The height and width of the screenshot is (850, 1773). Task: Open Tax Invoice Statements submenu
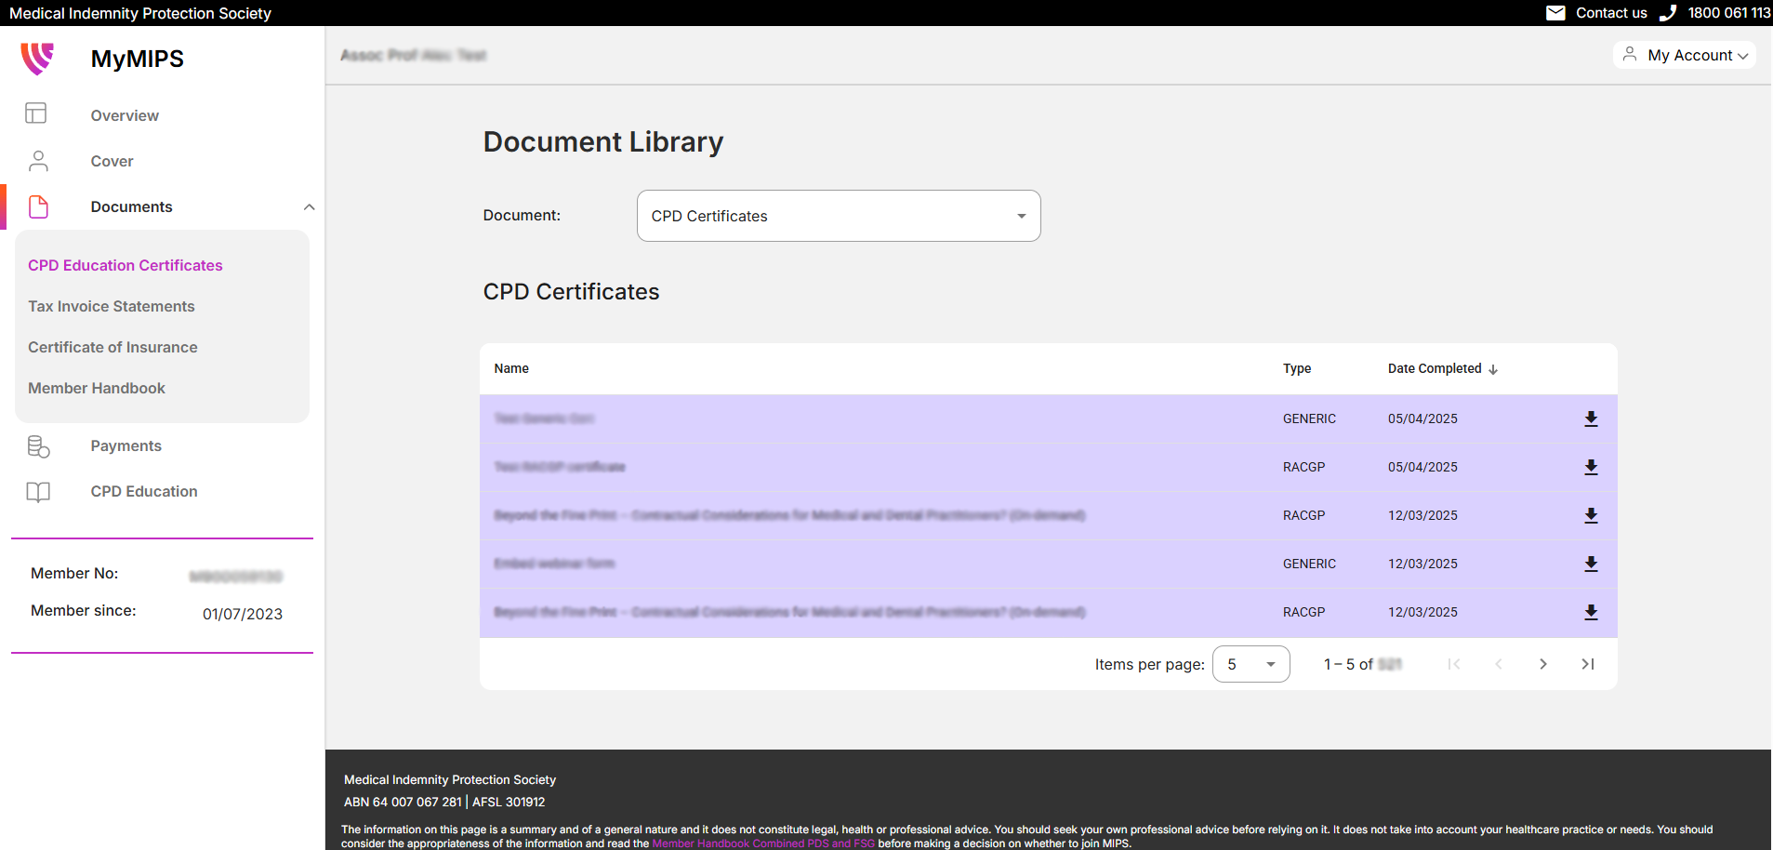(112, 306)
